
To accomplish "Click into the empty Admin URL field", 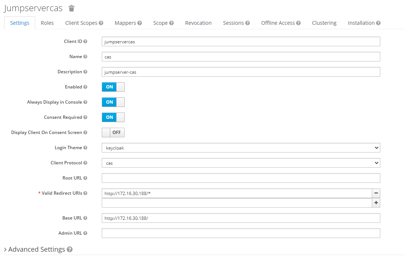I will tap(241, 233).
